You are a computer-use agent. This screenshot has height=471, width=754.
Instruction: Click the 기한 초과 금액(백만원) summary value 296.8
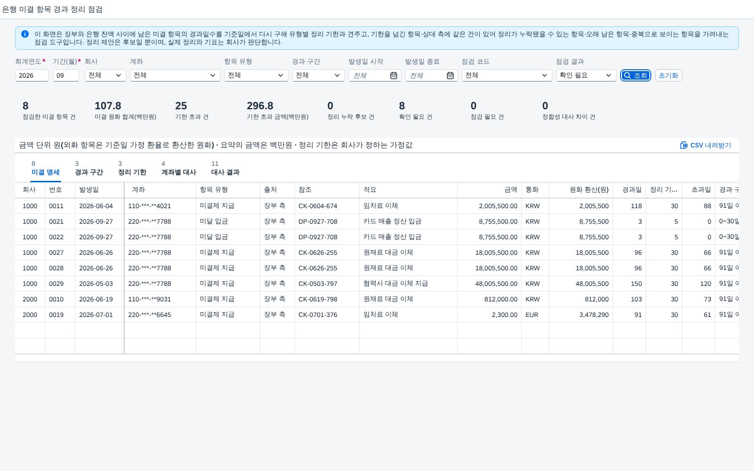[x=260, y=106]
